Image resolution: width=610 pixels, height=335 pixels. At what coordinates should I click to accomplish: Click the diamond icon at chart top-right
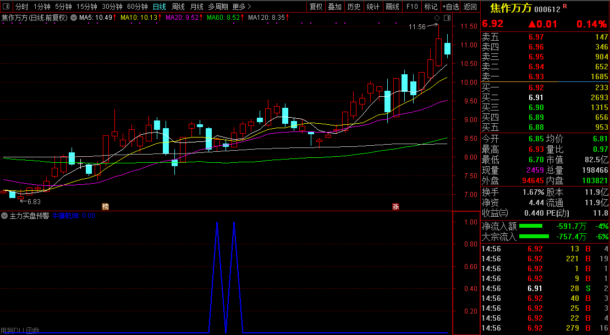[x=437, y=17]
